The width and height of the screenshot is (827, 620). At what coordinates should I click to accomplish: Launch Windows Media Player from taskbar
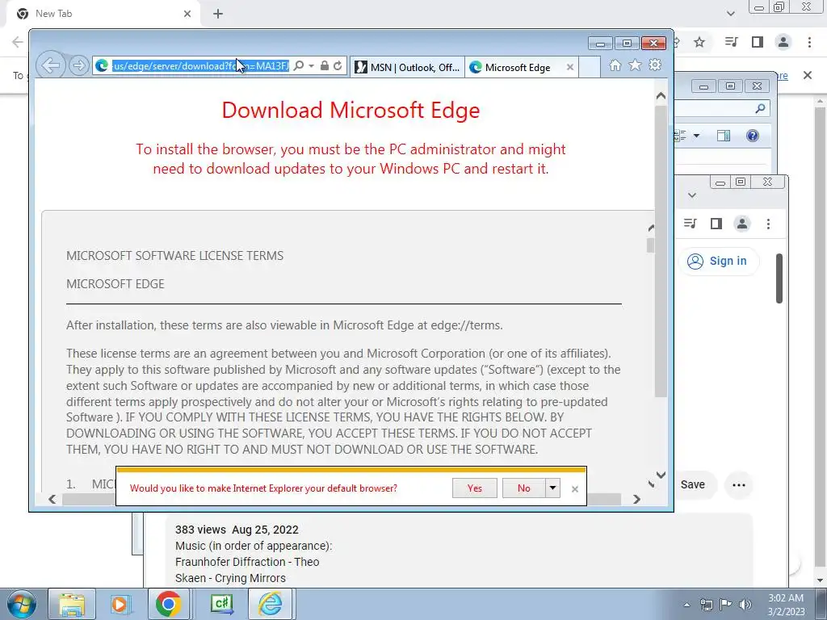click(120, 604)
